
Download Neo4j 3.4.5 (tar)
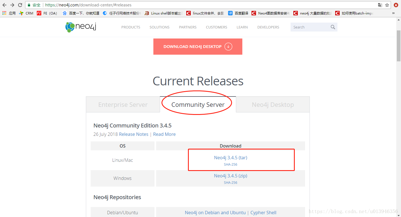(x=231, y=158)
